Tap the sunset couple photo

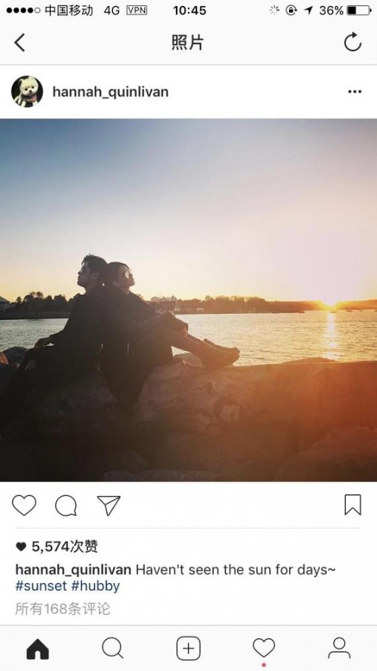188,300
